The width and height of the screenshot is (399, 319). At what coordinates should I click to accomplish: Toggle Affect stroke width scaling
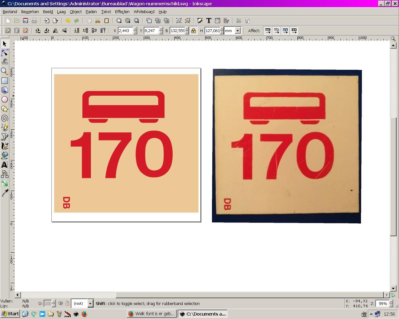click(267, 31)
